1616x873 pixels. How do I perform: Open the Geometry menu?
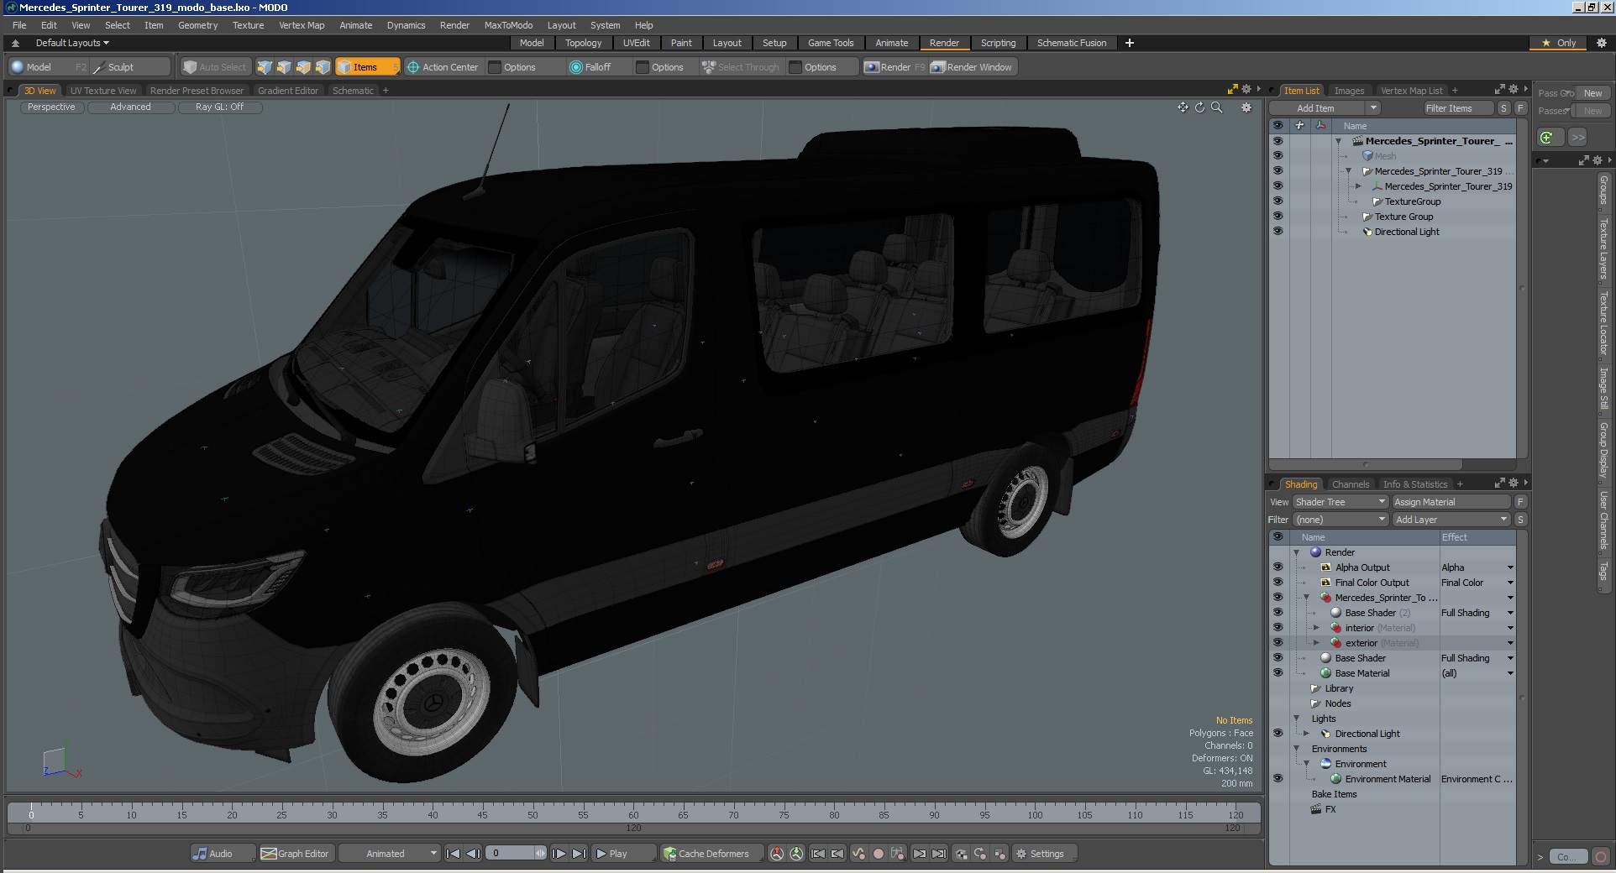click(197, 25)
